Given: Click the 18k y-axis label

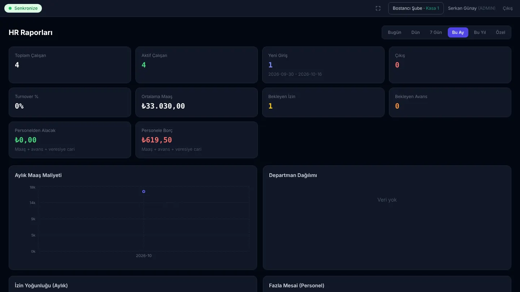Looking at the screenshot, I should click(32, 187).
